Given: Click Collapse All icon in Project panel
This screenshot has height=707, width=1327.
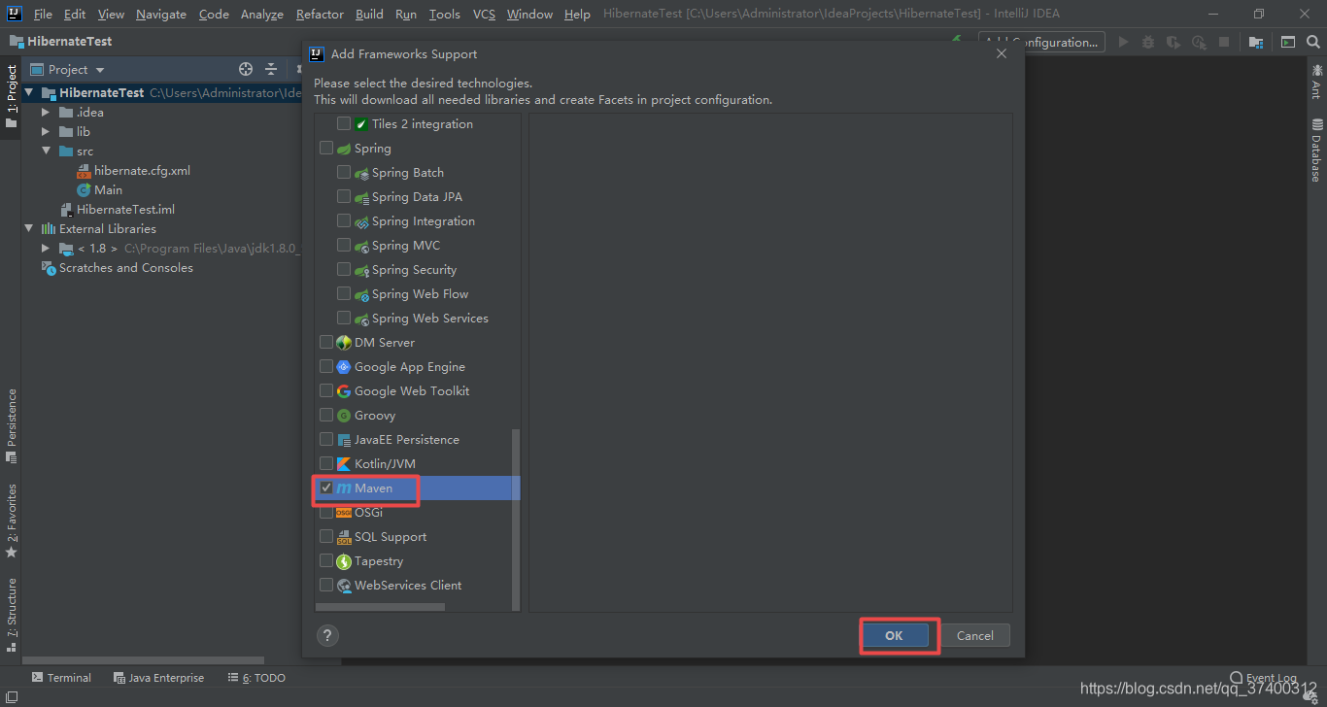Looking at the screenshot, I should click(x=271, y=69).
